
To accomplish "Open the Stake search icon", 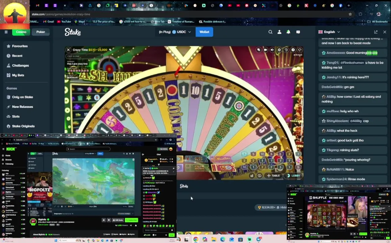I will tap(270, 32).
